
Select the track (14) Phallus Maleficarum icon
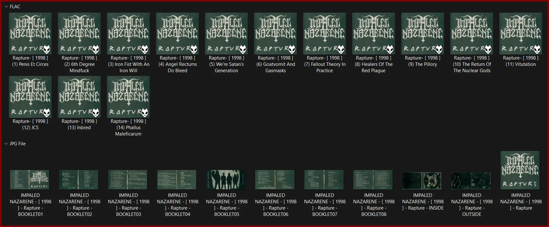point(128,97)
